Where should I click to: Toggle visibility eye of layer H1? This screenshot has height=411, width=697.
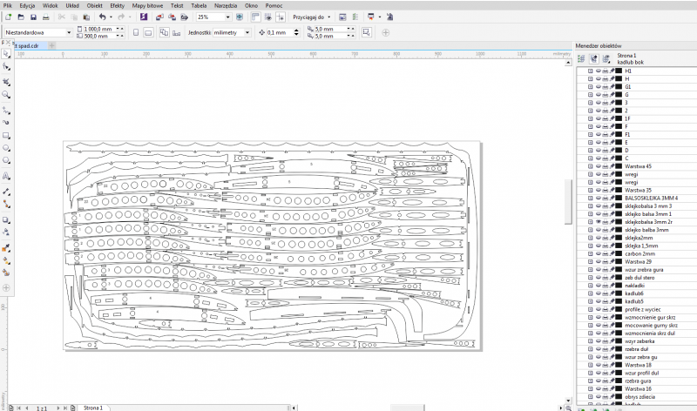coord(599,71)
